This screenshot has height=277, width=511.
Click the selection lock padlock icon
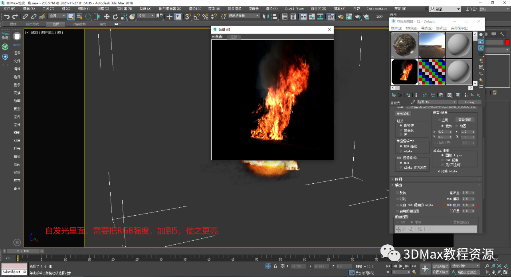[275, 266]
